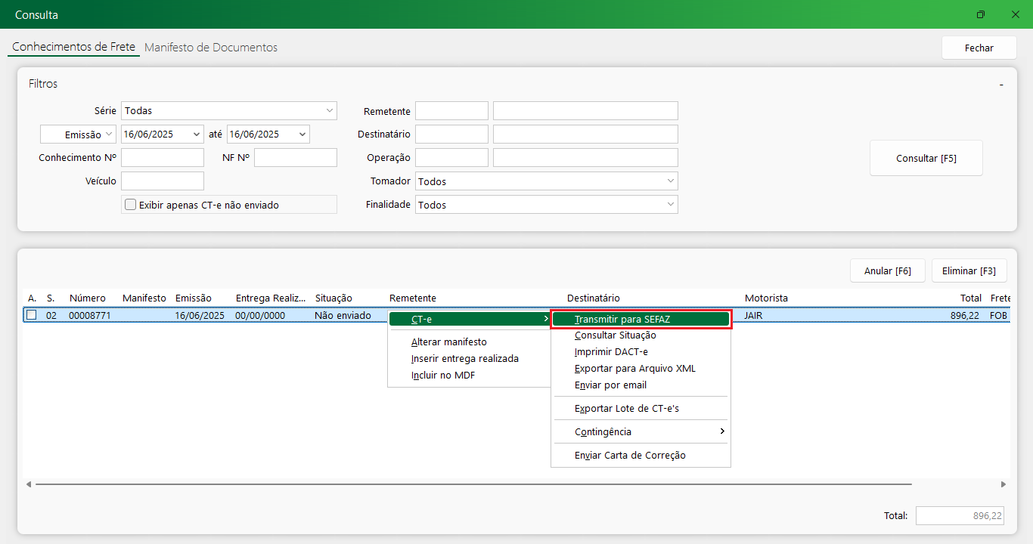
Task: Collapse the Filtros panel
Action: tap(1001, 85)
